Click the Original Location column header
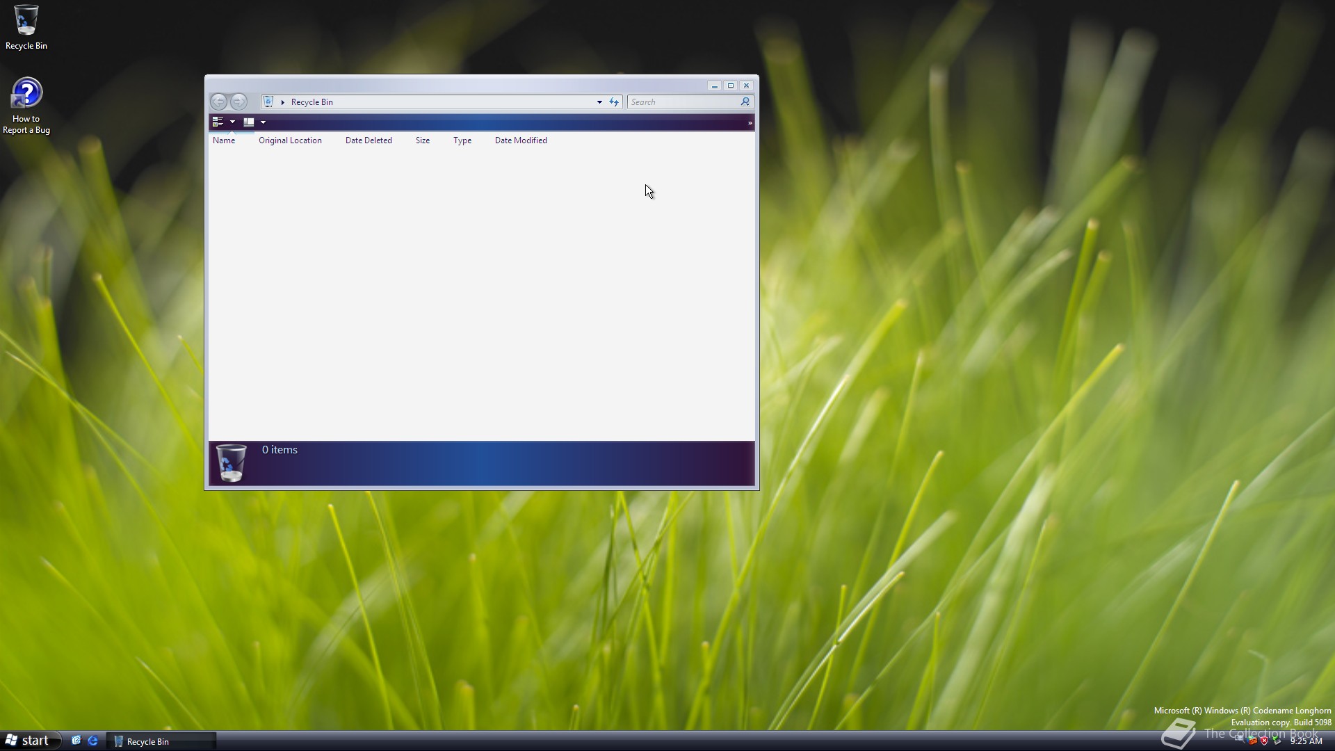 coord(290,140)
